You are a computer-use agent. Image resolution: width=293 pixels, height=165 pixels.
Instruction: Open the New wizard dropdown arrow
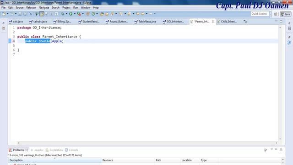[7, 14]
